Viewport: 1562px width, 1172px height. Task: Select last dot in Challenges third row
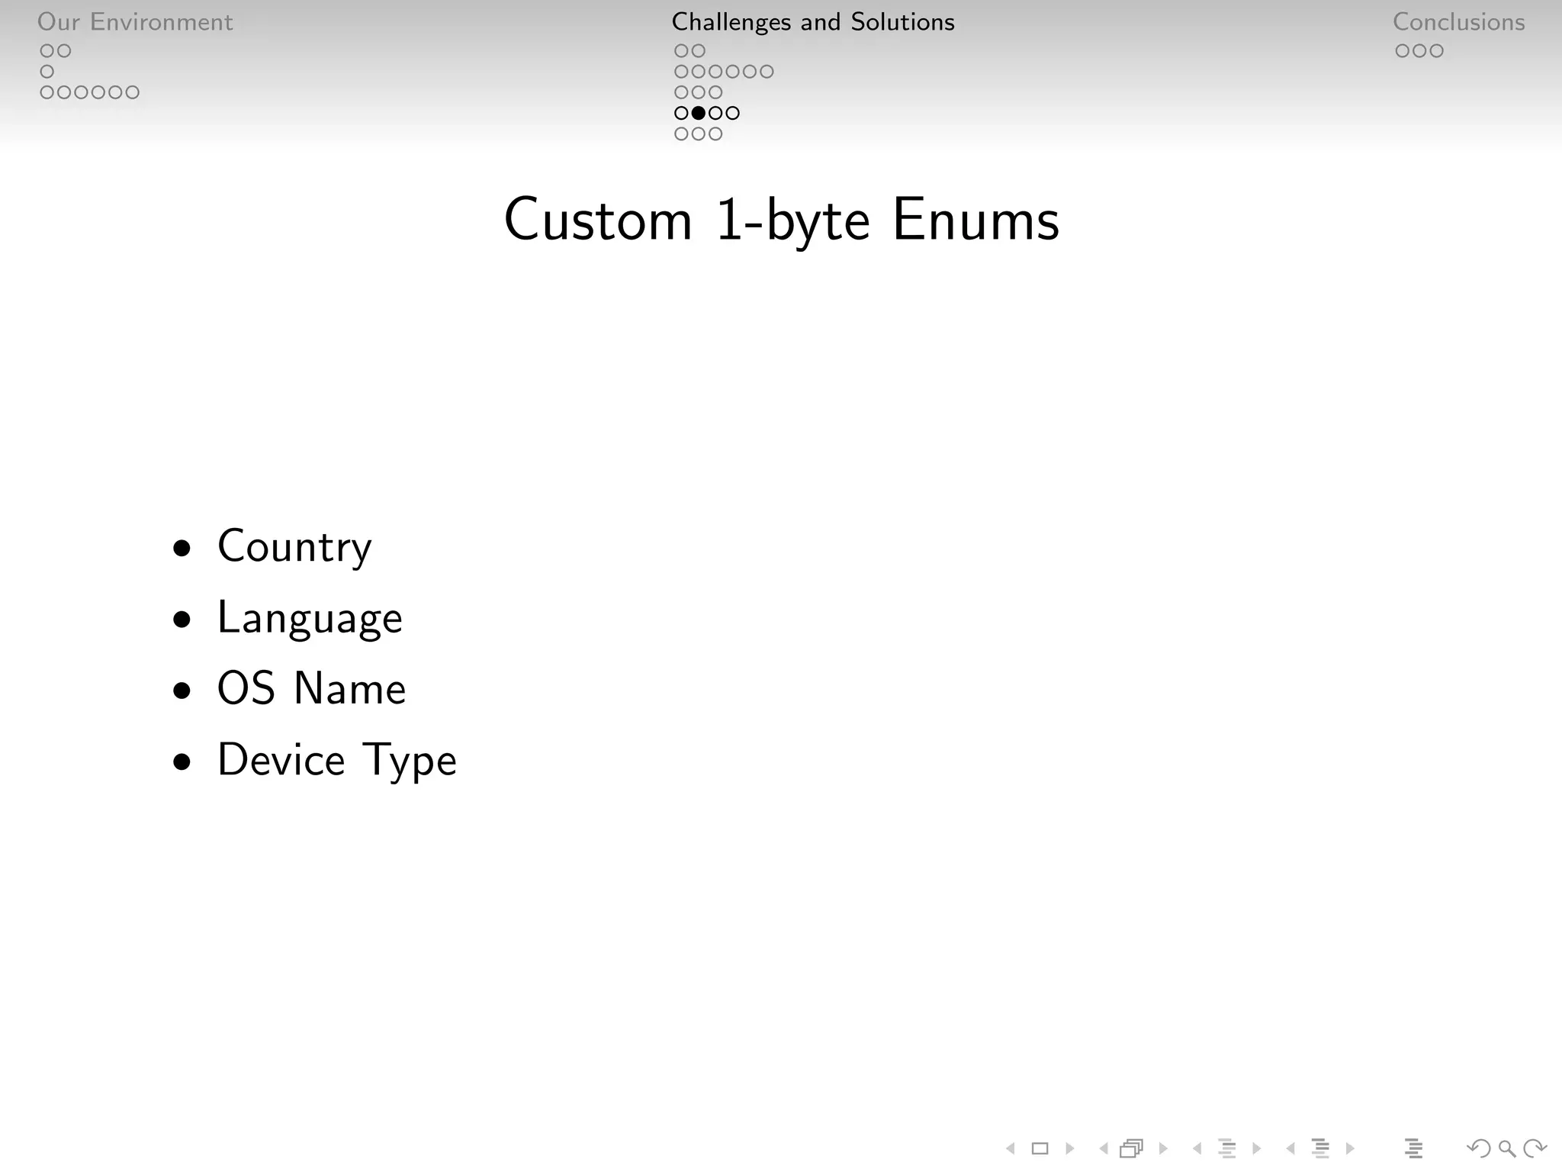pyautogui.click(x=715, y=92)
